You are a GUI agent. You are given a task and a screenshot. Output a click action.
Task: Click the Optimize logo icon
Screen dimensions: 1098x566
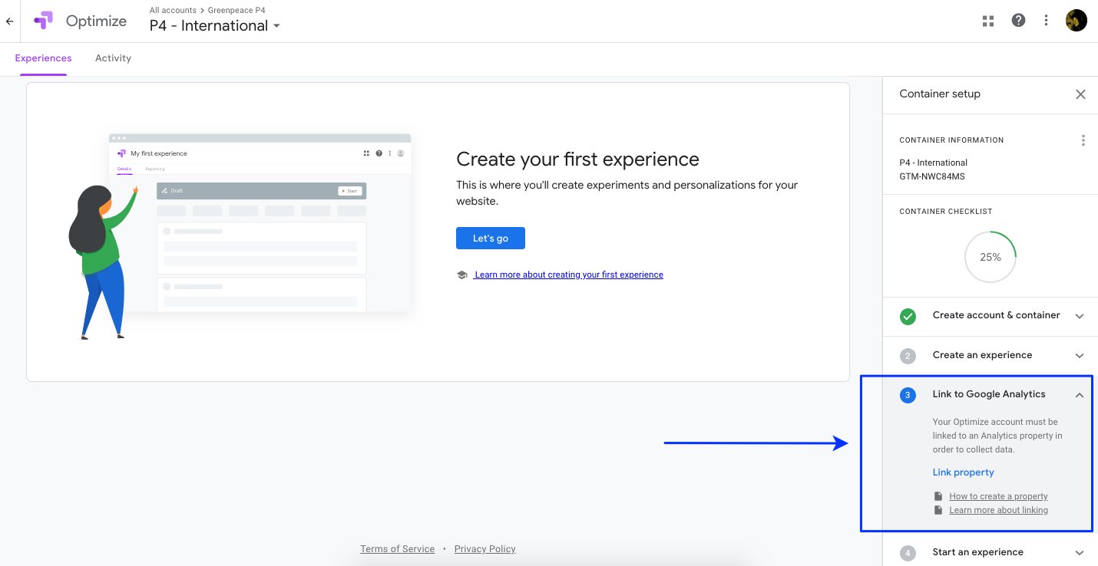coord(43,21)
